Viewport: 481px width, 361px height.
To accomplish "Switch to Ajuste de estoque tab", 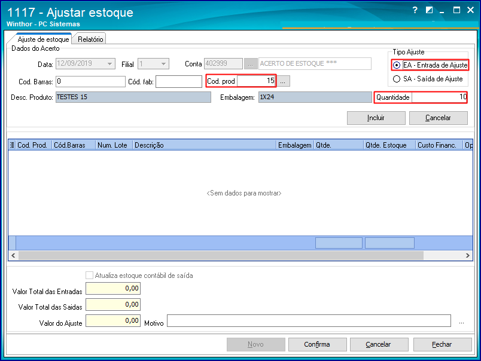I will tap(43, 39).
